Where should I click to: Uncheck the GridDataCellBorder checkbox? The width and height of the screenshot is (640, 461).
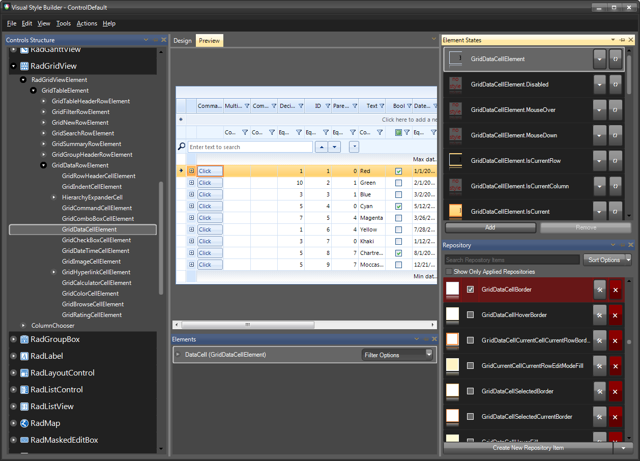471,290
